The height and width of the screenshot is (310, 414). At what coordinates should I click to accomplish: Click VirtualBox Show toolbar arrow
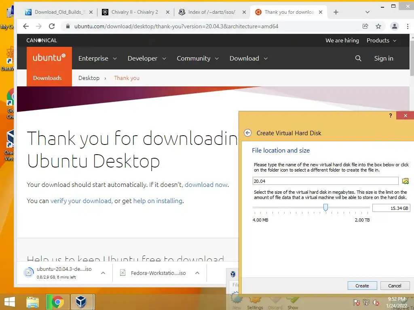click(293, 303)
